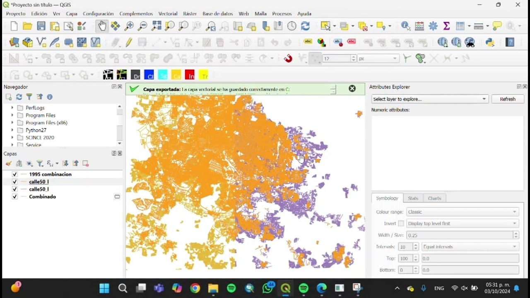Open WhatsApp from the taskbar
Image resolution: width=530 pixels, height=298 pixels.
268,288
